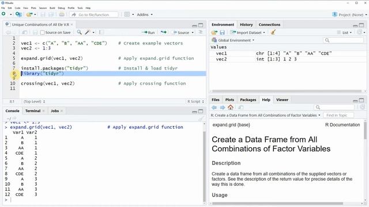Click the vec1 row in Environment
The image size is (369, 207).
(288, 53)
